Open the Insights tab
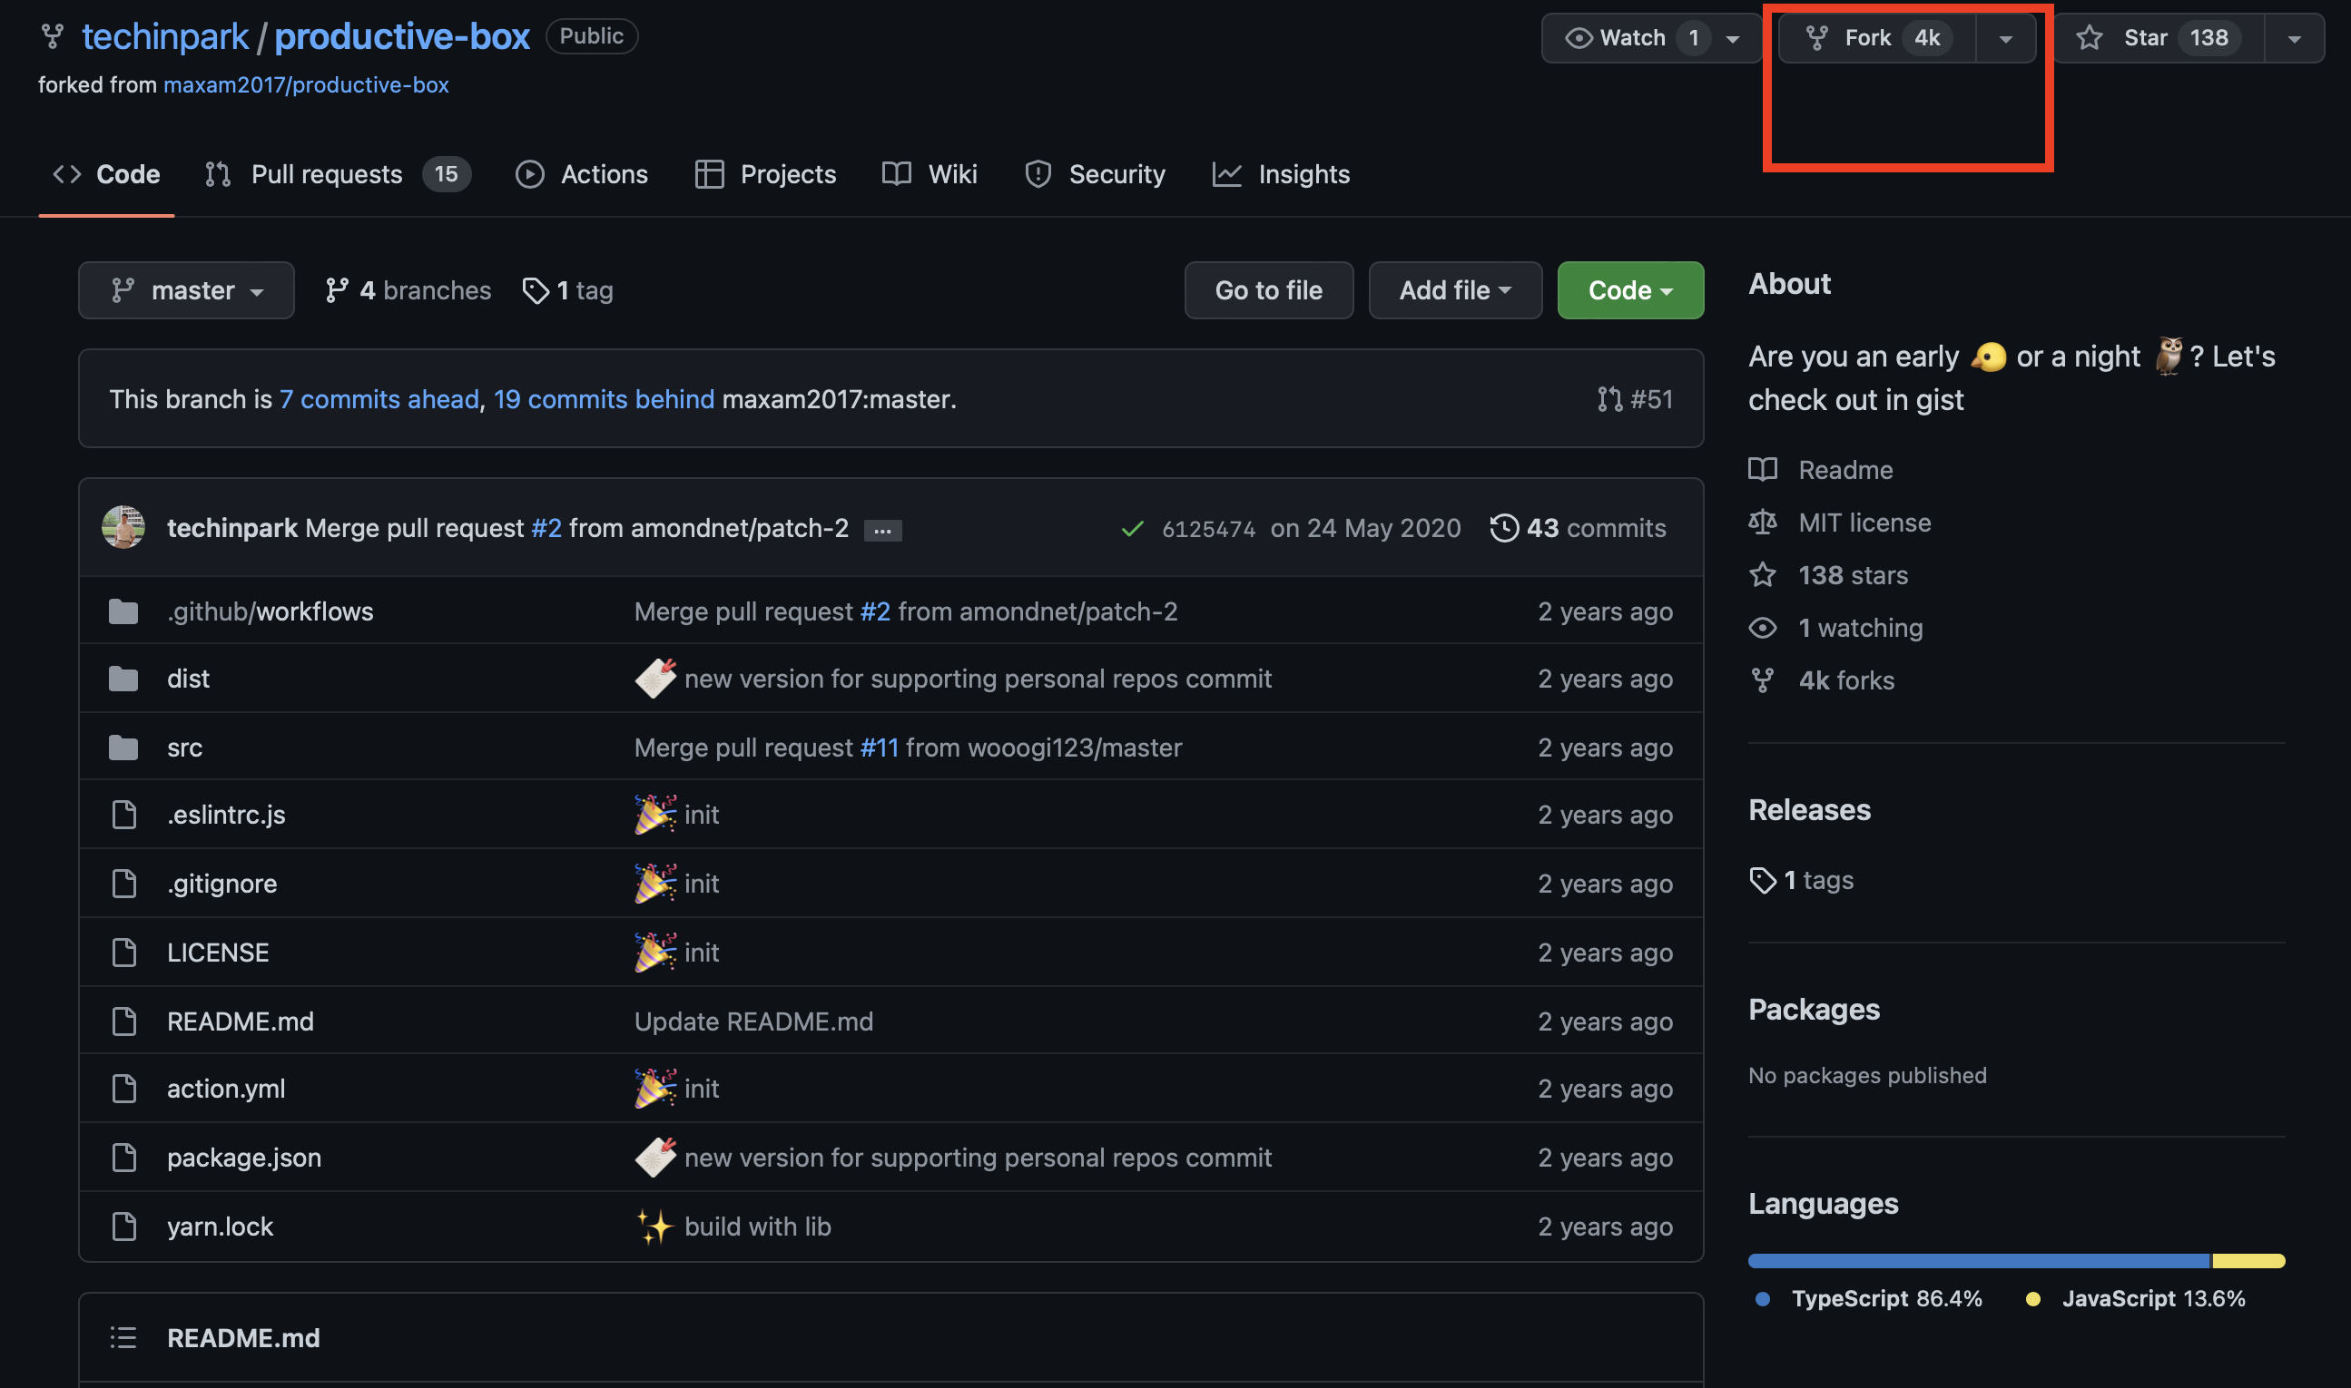 (1303, 174)
